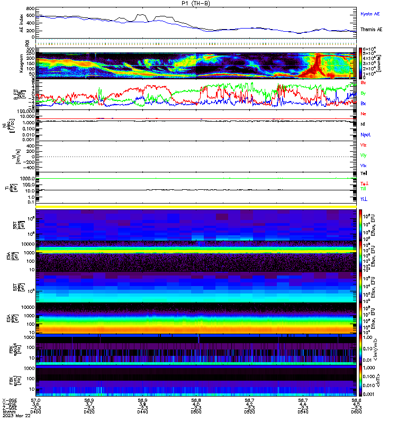Viewport: 397px width, 423px height.
Task: Select the black Ni density legend label
Action: (363, 124)
